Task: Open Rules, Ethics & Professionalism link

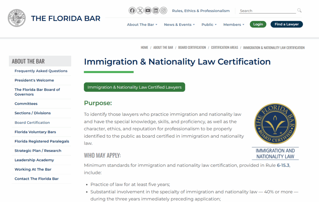Action: 201,11
